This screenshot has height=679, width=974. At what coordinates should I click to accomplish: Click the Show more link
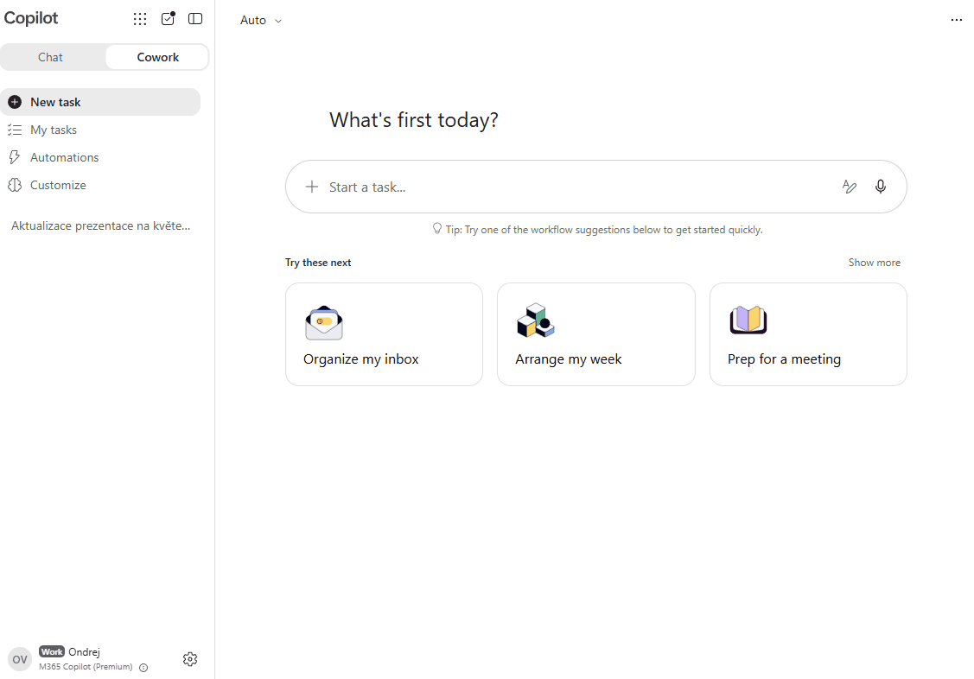click(874, 263)
